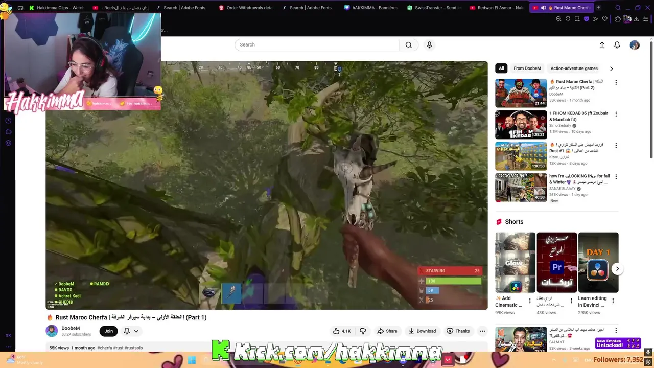Select the From DoobeM filter chip
Screen dimensions: 654x368
tap(527, 68)
